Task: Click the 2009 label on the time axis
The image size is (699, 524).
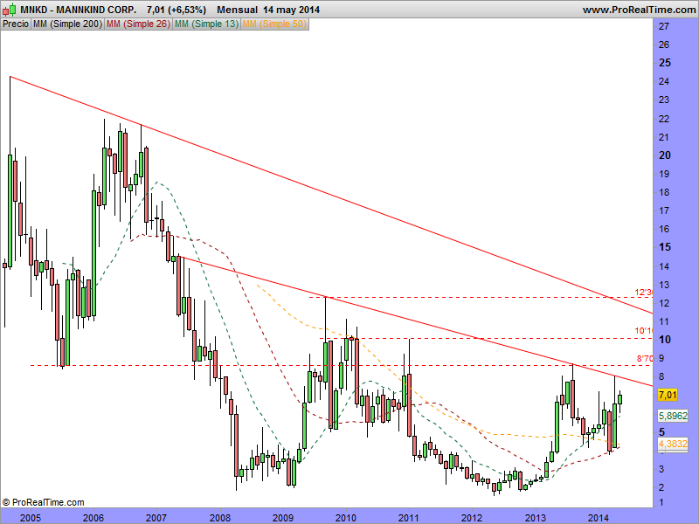Action: click(282, 517)
